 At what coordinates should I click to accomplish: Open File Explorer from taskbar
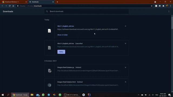pyautogui.click(x=32, y=95)
